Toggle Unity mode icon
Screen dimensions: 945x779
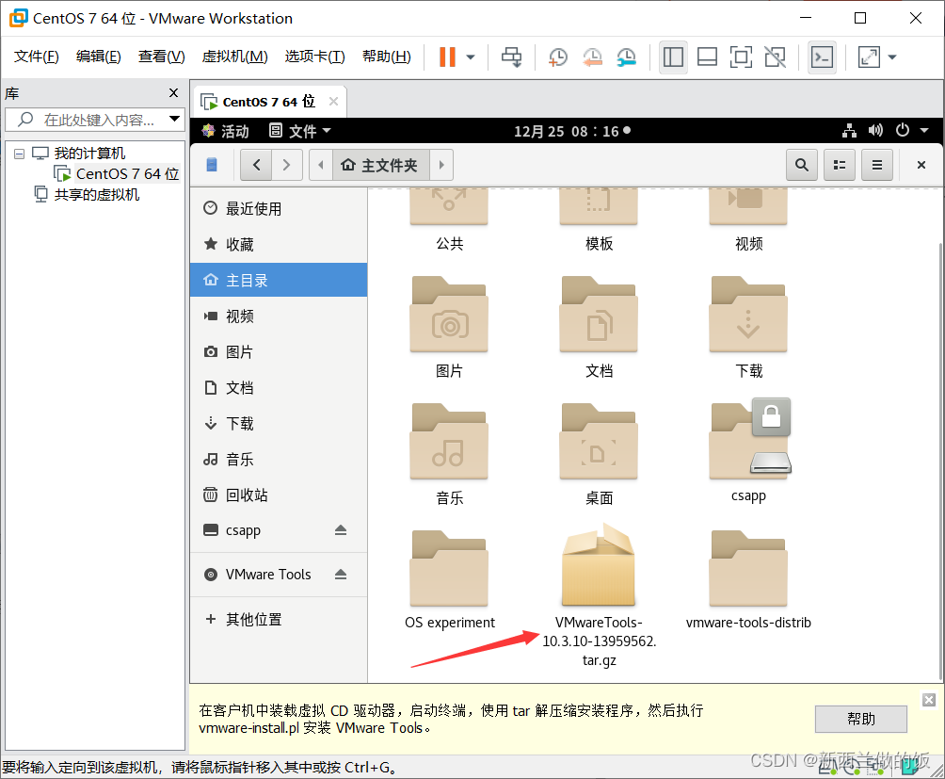pyautogui.click(x=775, y=57)
